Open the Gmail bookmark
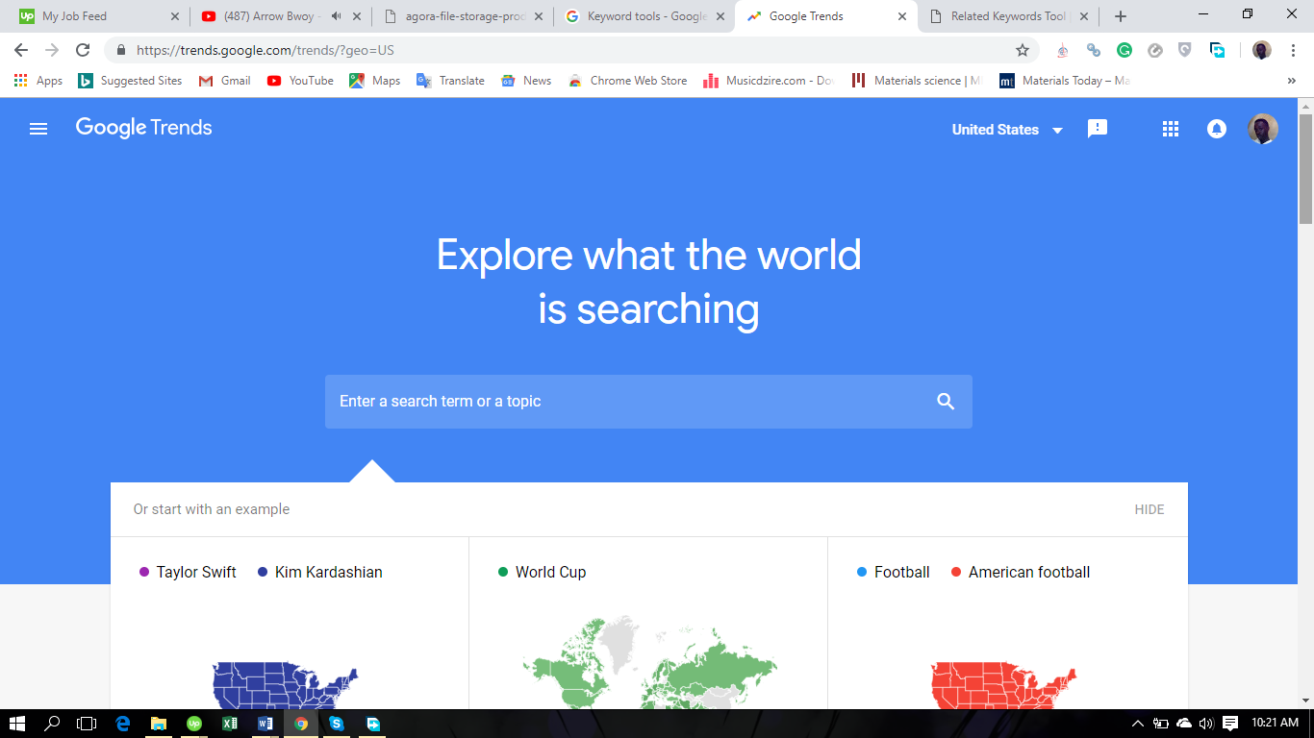The height and width of the screenshot is (738, 1314). point(225,81)
